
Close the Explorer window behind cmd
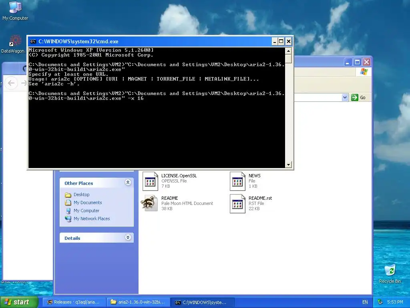coord(367,62)
